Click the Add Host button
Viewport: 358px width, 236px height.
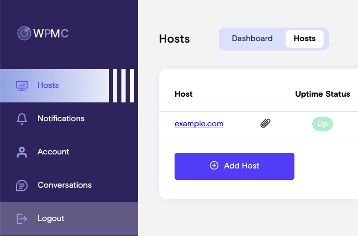[234, 166]
